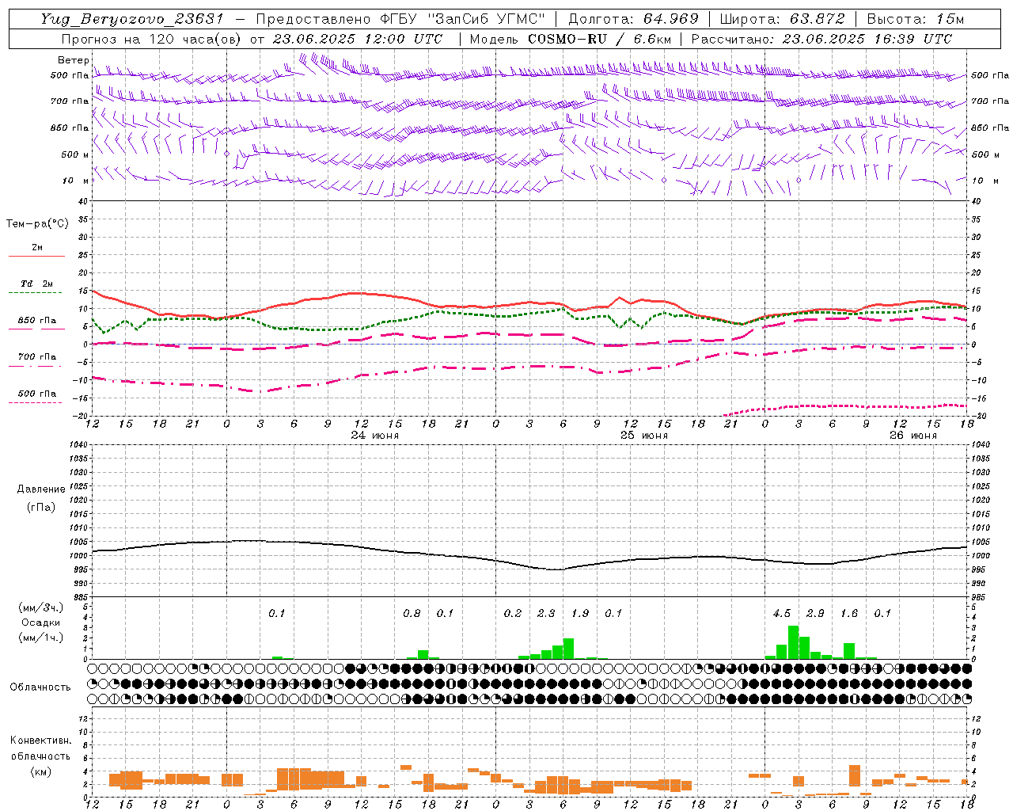Click the 24 июня date label
Image resolution: width=1013 pixels, height=811 pixels.
coord(375,436)
